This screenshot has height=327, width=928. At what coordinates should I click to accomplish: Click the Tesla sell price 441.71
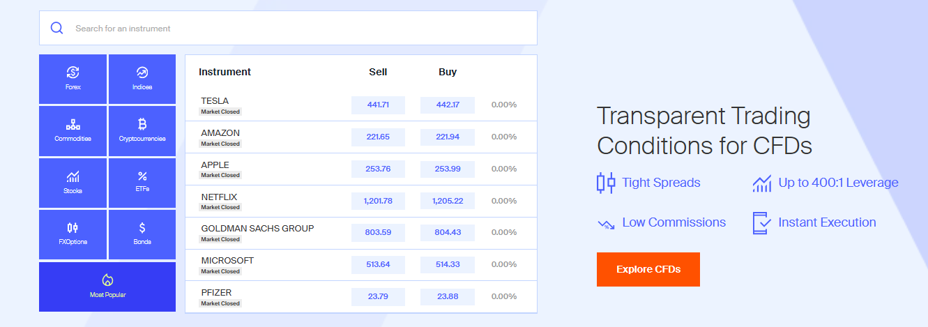tap(378, 105)
